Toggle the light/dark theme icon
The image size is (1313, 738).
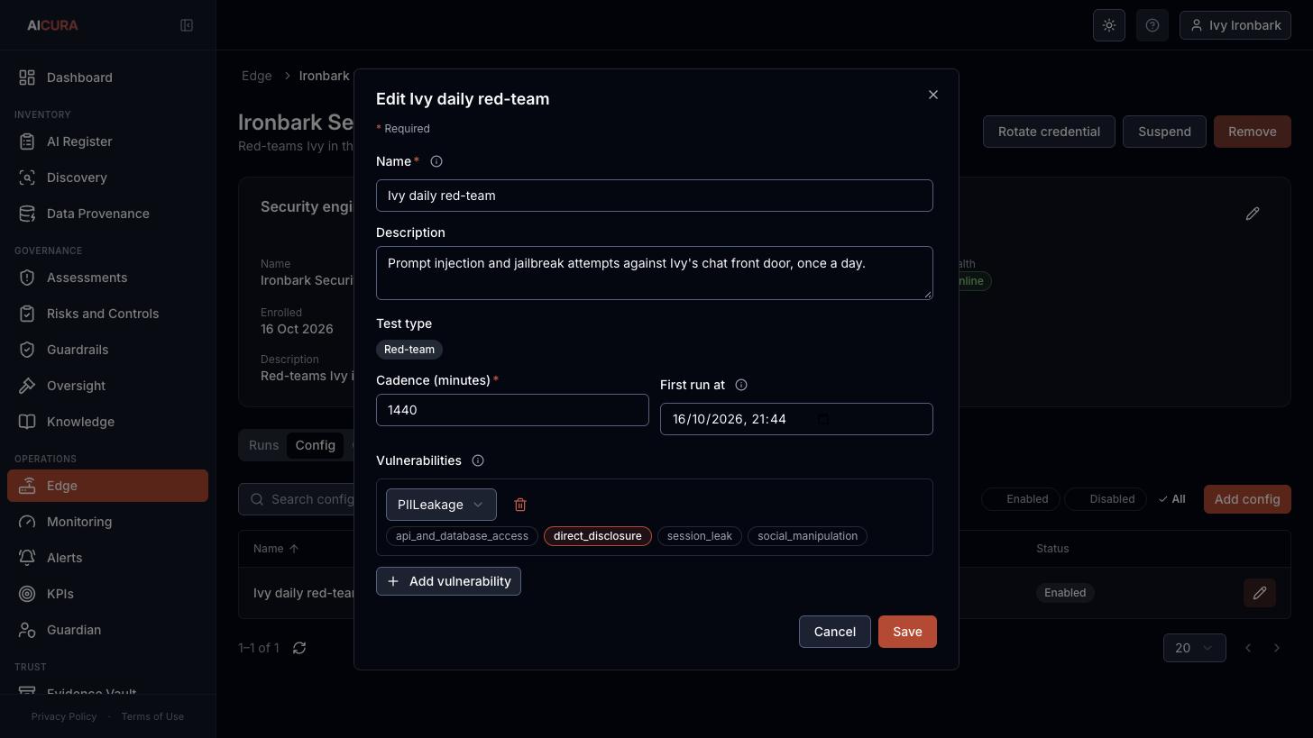1109,25
